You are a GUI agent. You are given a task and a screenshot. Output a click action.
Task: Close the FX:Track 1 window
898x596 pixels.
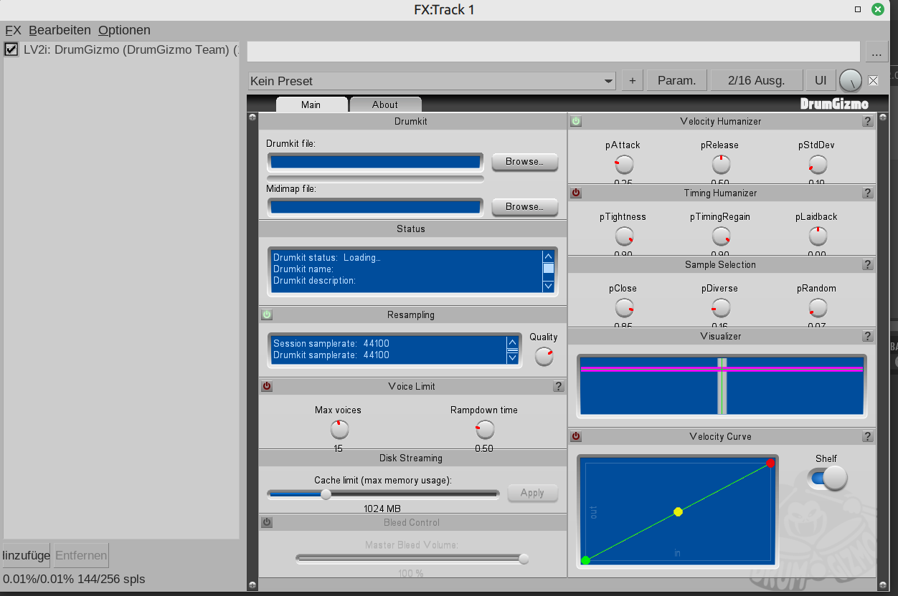(x=878, y=9)
